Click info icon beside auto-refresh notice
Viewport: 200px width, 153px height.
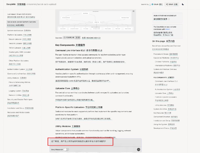(169, 19)
